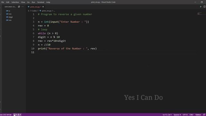The image size is (206, 116).
Task: Open the File menu
Action: (3, 2)
